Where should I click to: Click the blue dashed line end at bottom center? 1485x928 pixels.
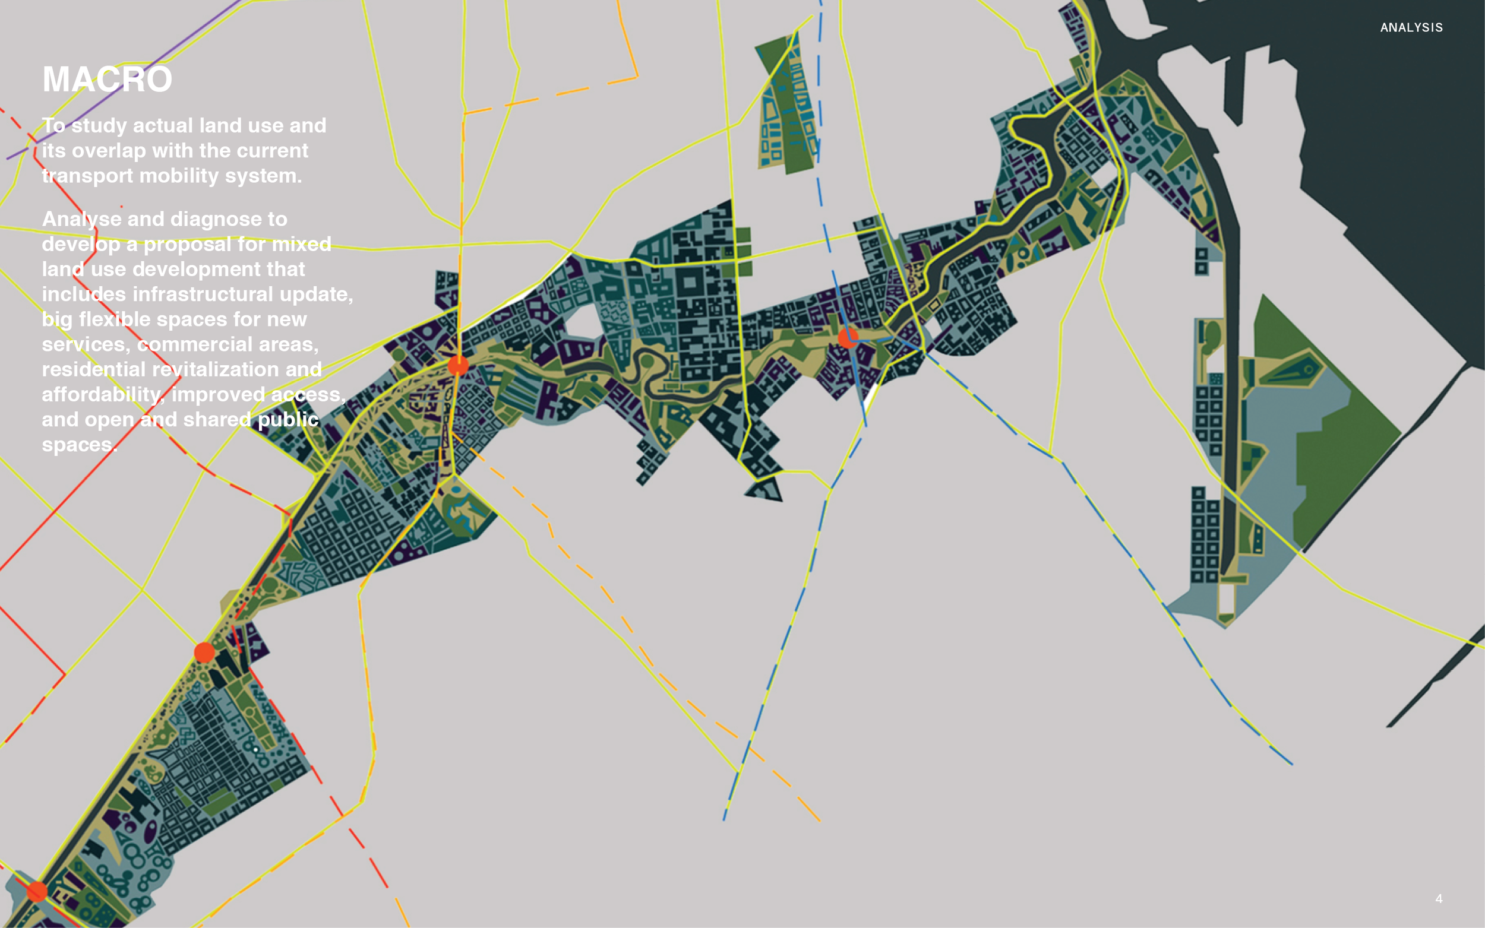click(x=725, y=819)
